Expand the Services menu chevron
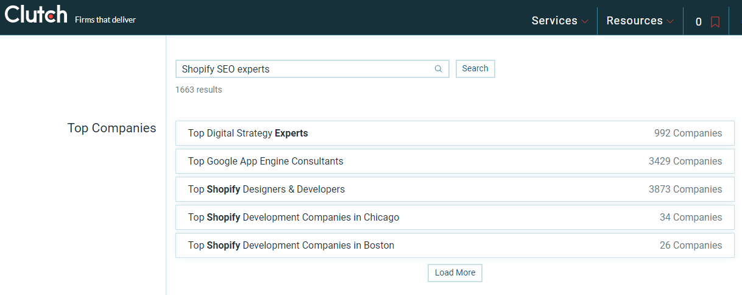The height and width of the screenshot is (295, 742). (x=585, y=22)
